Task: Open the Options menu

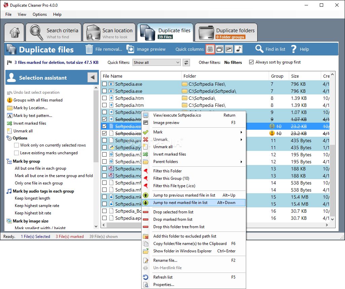Action: tap(40, 14)
